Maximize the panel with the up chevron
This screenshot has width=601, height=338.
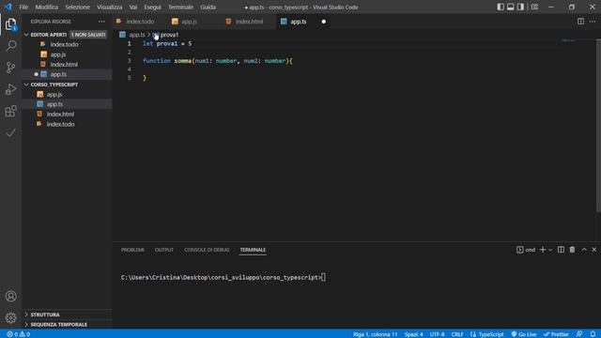coord(584,250)
